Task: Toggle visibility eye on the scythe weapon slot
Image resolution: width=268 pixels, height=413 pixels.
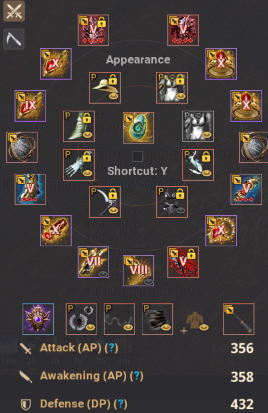Action: [x=113, y=210]
